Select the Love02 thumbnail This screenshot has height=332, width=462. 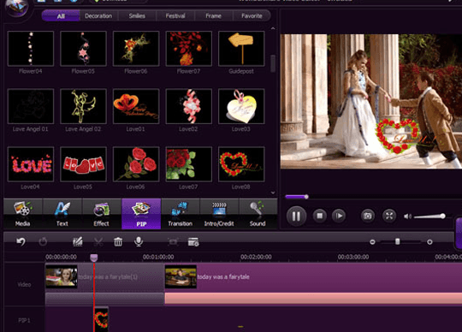(x=189, y=106)
